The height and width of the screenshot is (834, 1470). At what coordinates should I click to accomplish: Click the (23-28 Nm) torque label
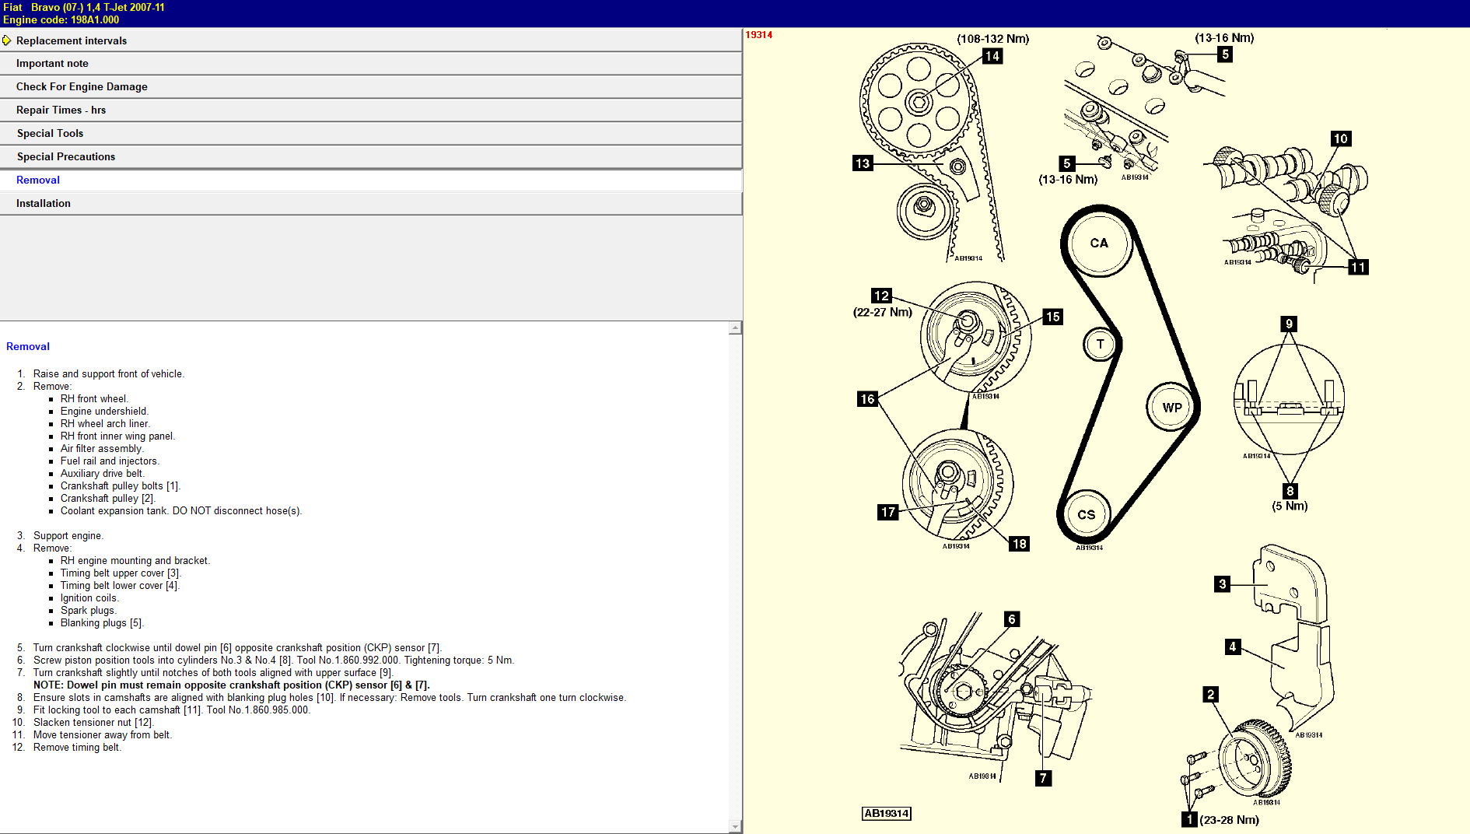tap(1230, 820)
